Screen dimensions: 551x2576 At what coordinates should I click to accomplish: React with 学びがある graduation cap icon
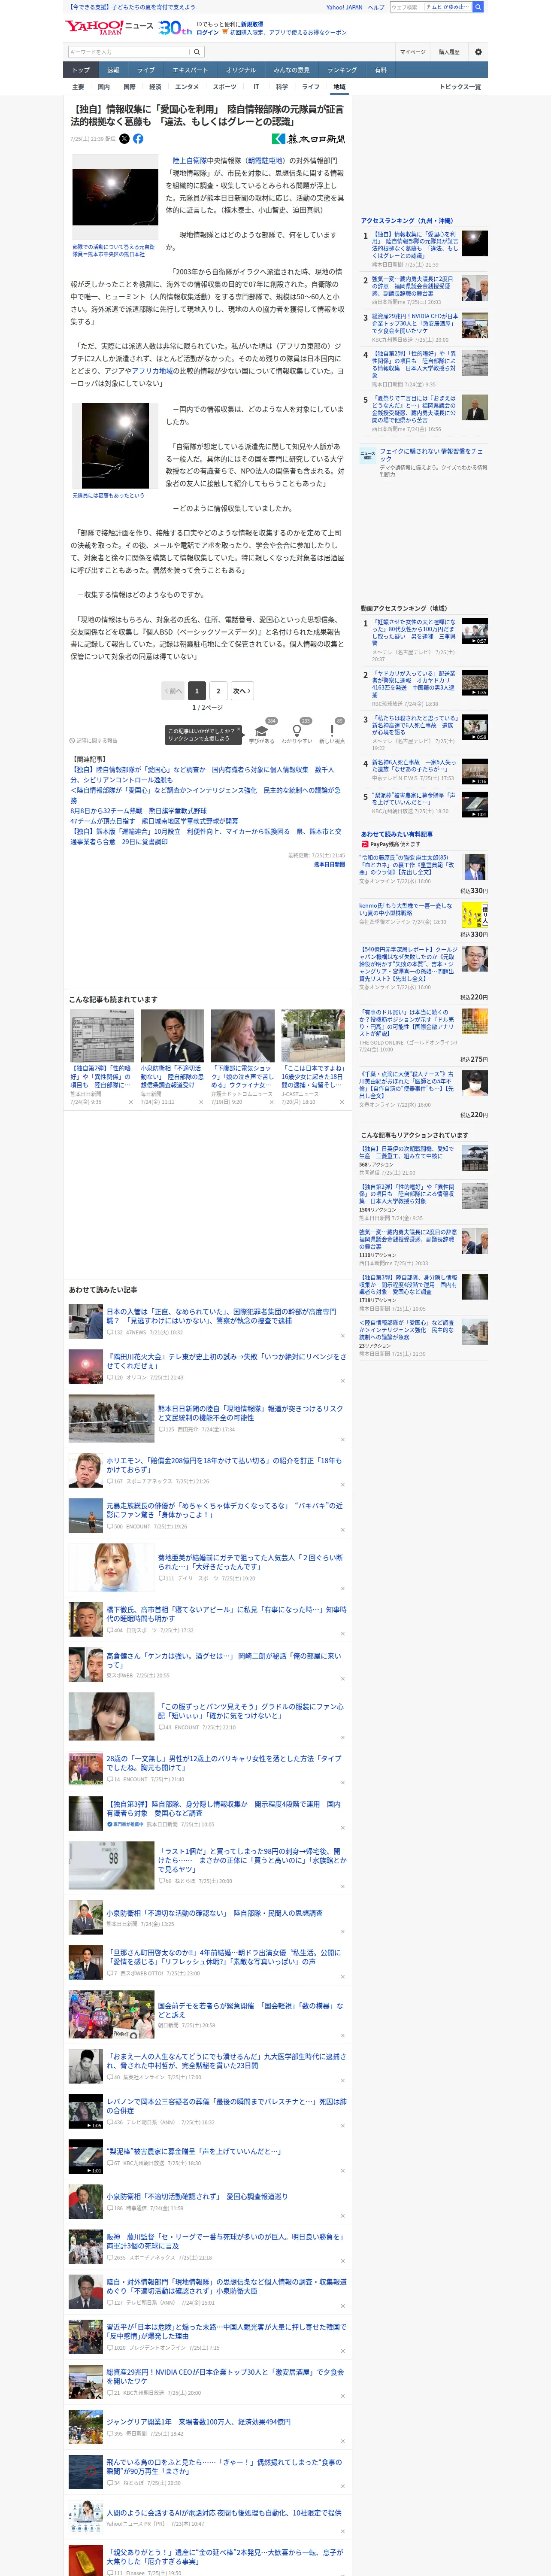click(262, 731)
